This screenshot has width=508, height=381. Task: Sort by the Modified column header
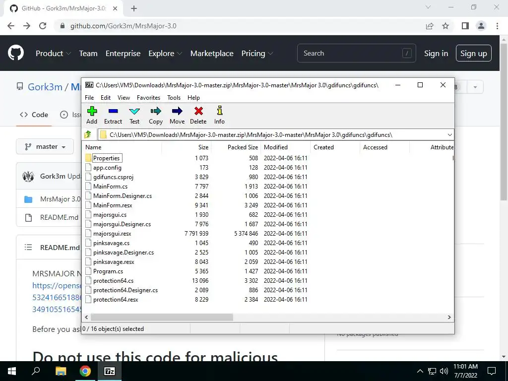click(285, 147)
